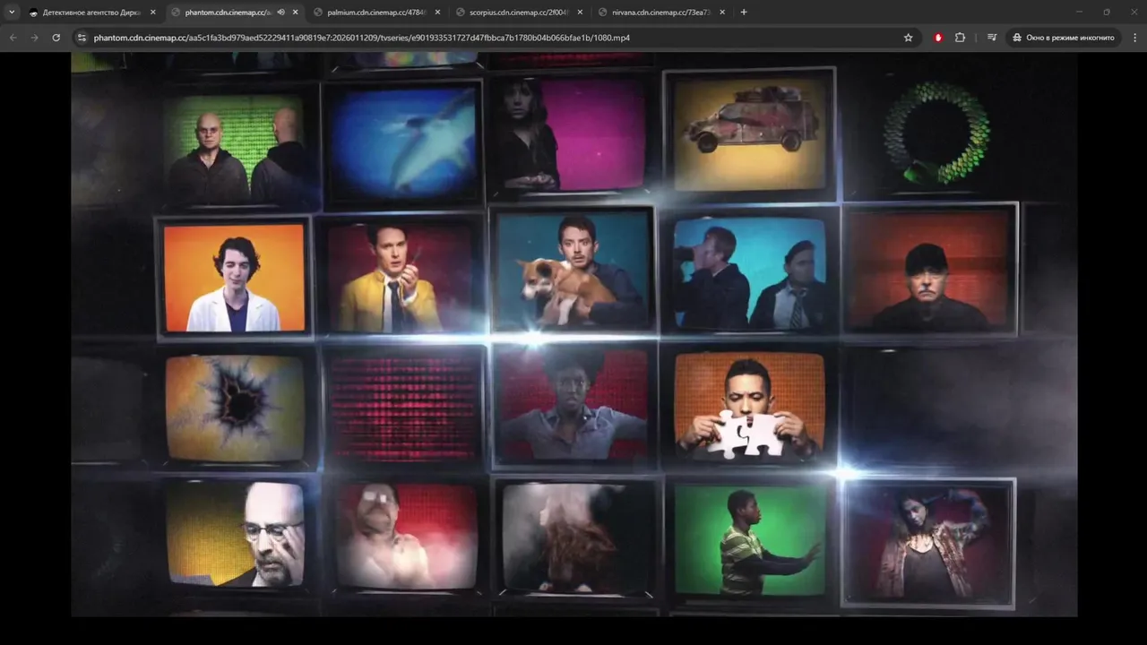Close the scorpius.cdn.cinemap.cc tab
Screen dimensions: 1147x645
[580, 13]
